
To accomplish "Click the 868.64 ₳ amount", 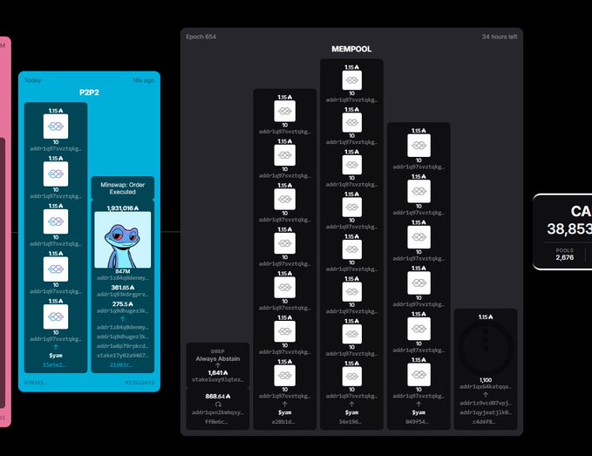I will (x=218, y=397).
